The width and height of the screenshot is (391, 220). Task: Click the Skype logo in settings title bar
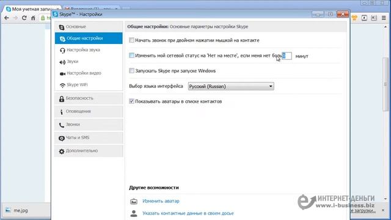pos(56,14)
